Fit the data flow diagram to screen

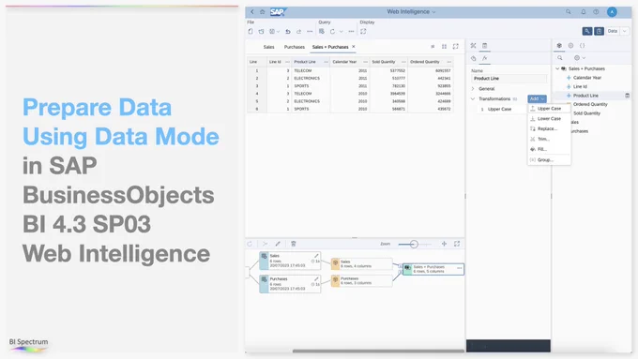(x=457, y=244)
